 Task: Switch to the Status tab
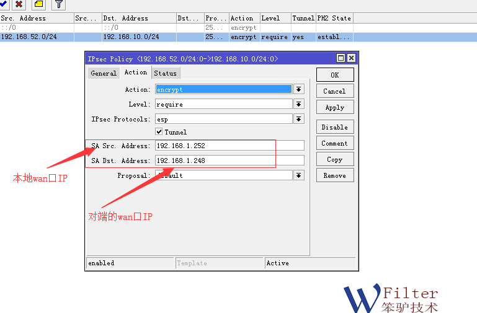tap(165, 73)
